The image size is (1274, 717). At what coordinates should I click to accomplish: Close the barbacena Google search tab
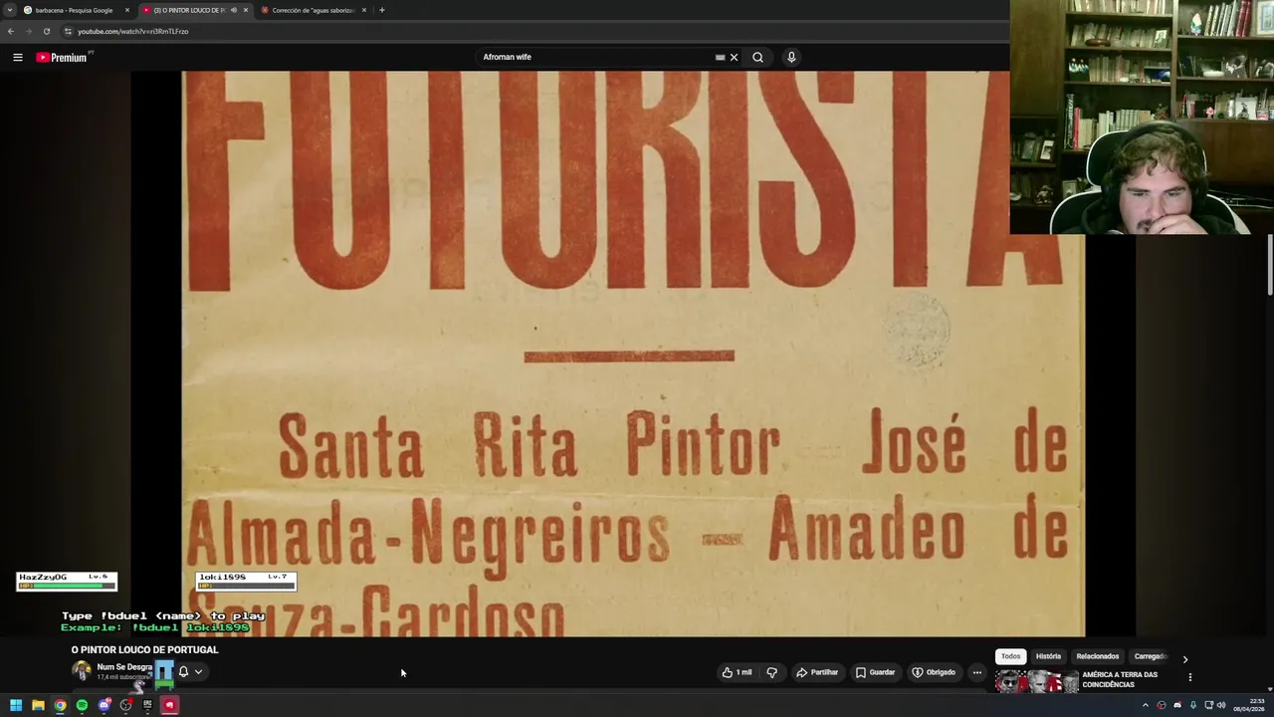[x=127, y=10]
